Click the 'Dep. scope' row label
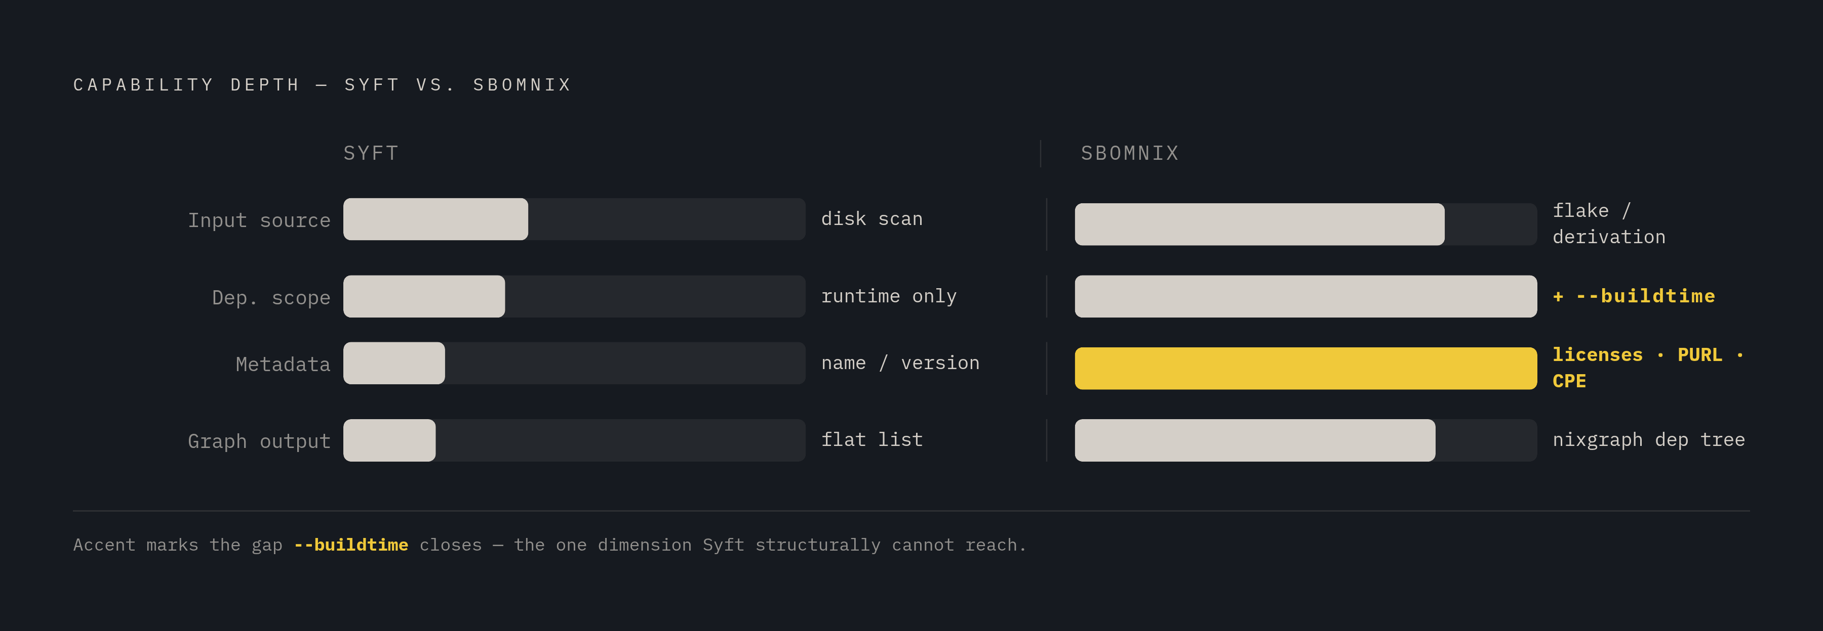 pyautogui.click(x=271, y=297)
